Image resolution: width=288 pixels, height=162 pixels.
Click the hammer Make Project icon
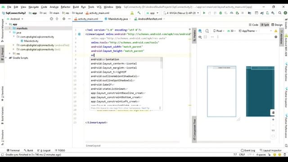(139, 13)
